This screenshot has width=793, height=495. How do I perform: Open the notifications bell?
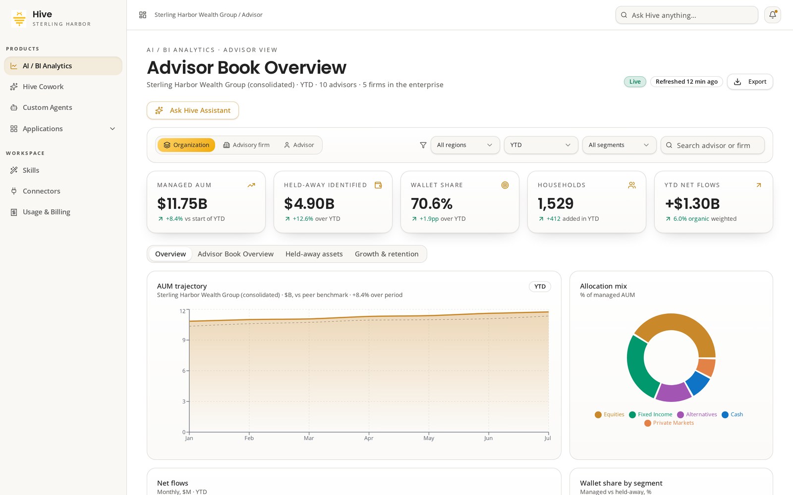[773, 15]
